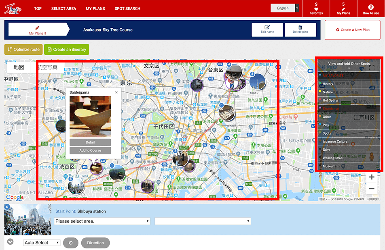Toggle the Hot Spting spot filter

(x=349, y=100)
